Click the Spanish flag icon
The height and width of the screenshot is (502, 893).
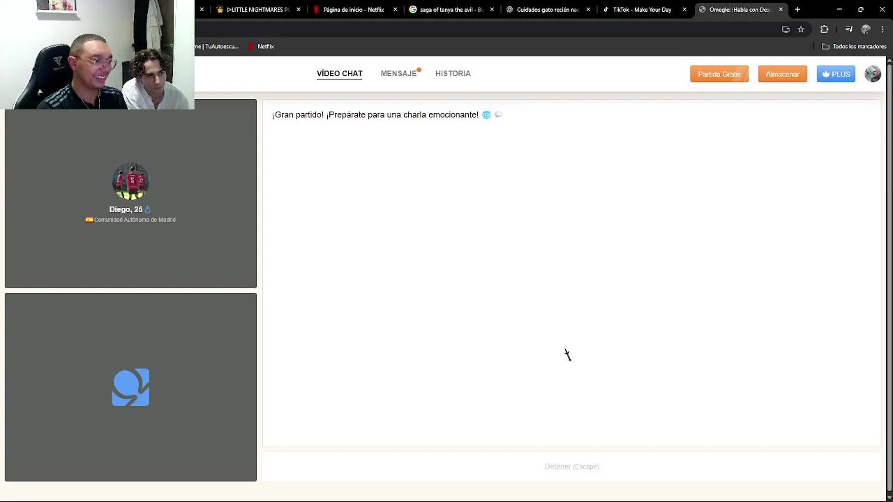(89, 220)
